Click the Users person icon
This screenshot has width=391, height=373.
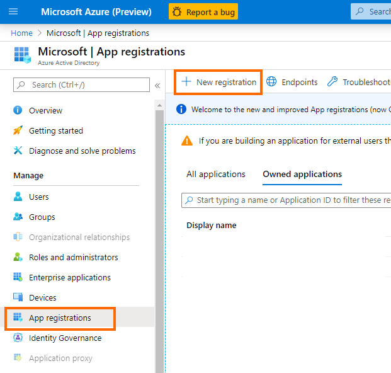coord(18,197)
